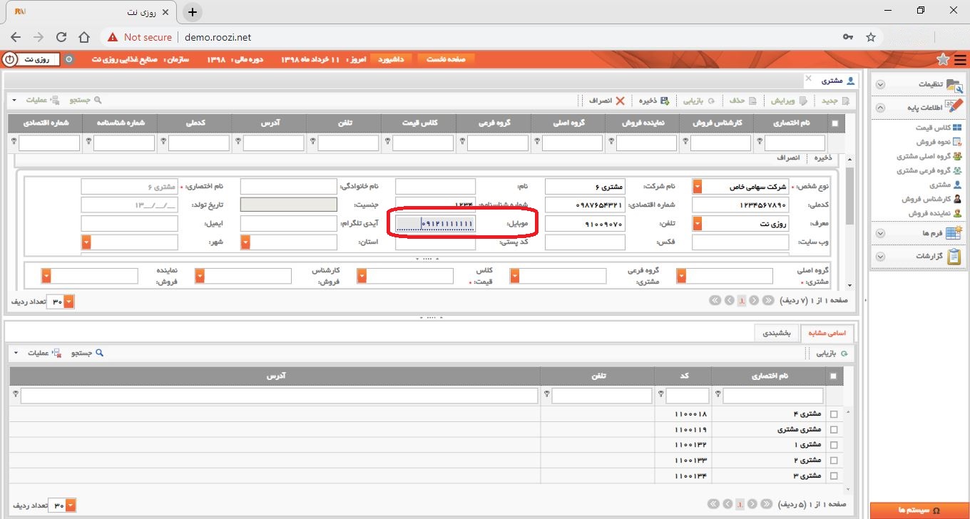Click the favorites star beside the hamburger menu
This screenshot has height=519, width=970.
click(943, 59)
